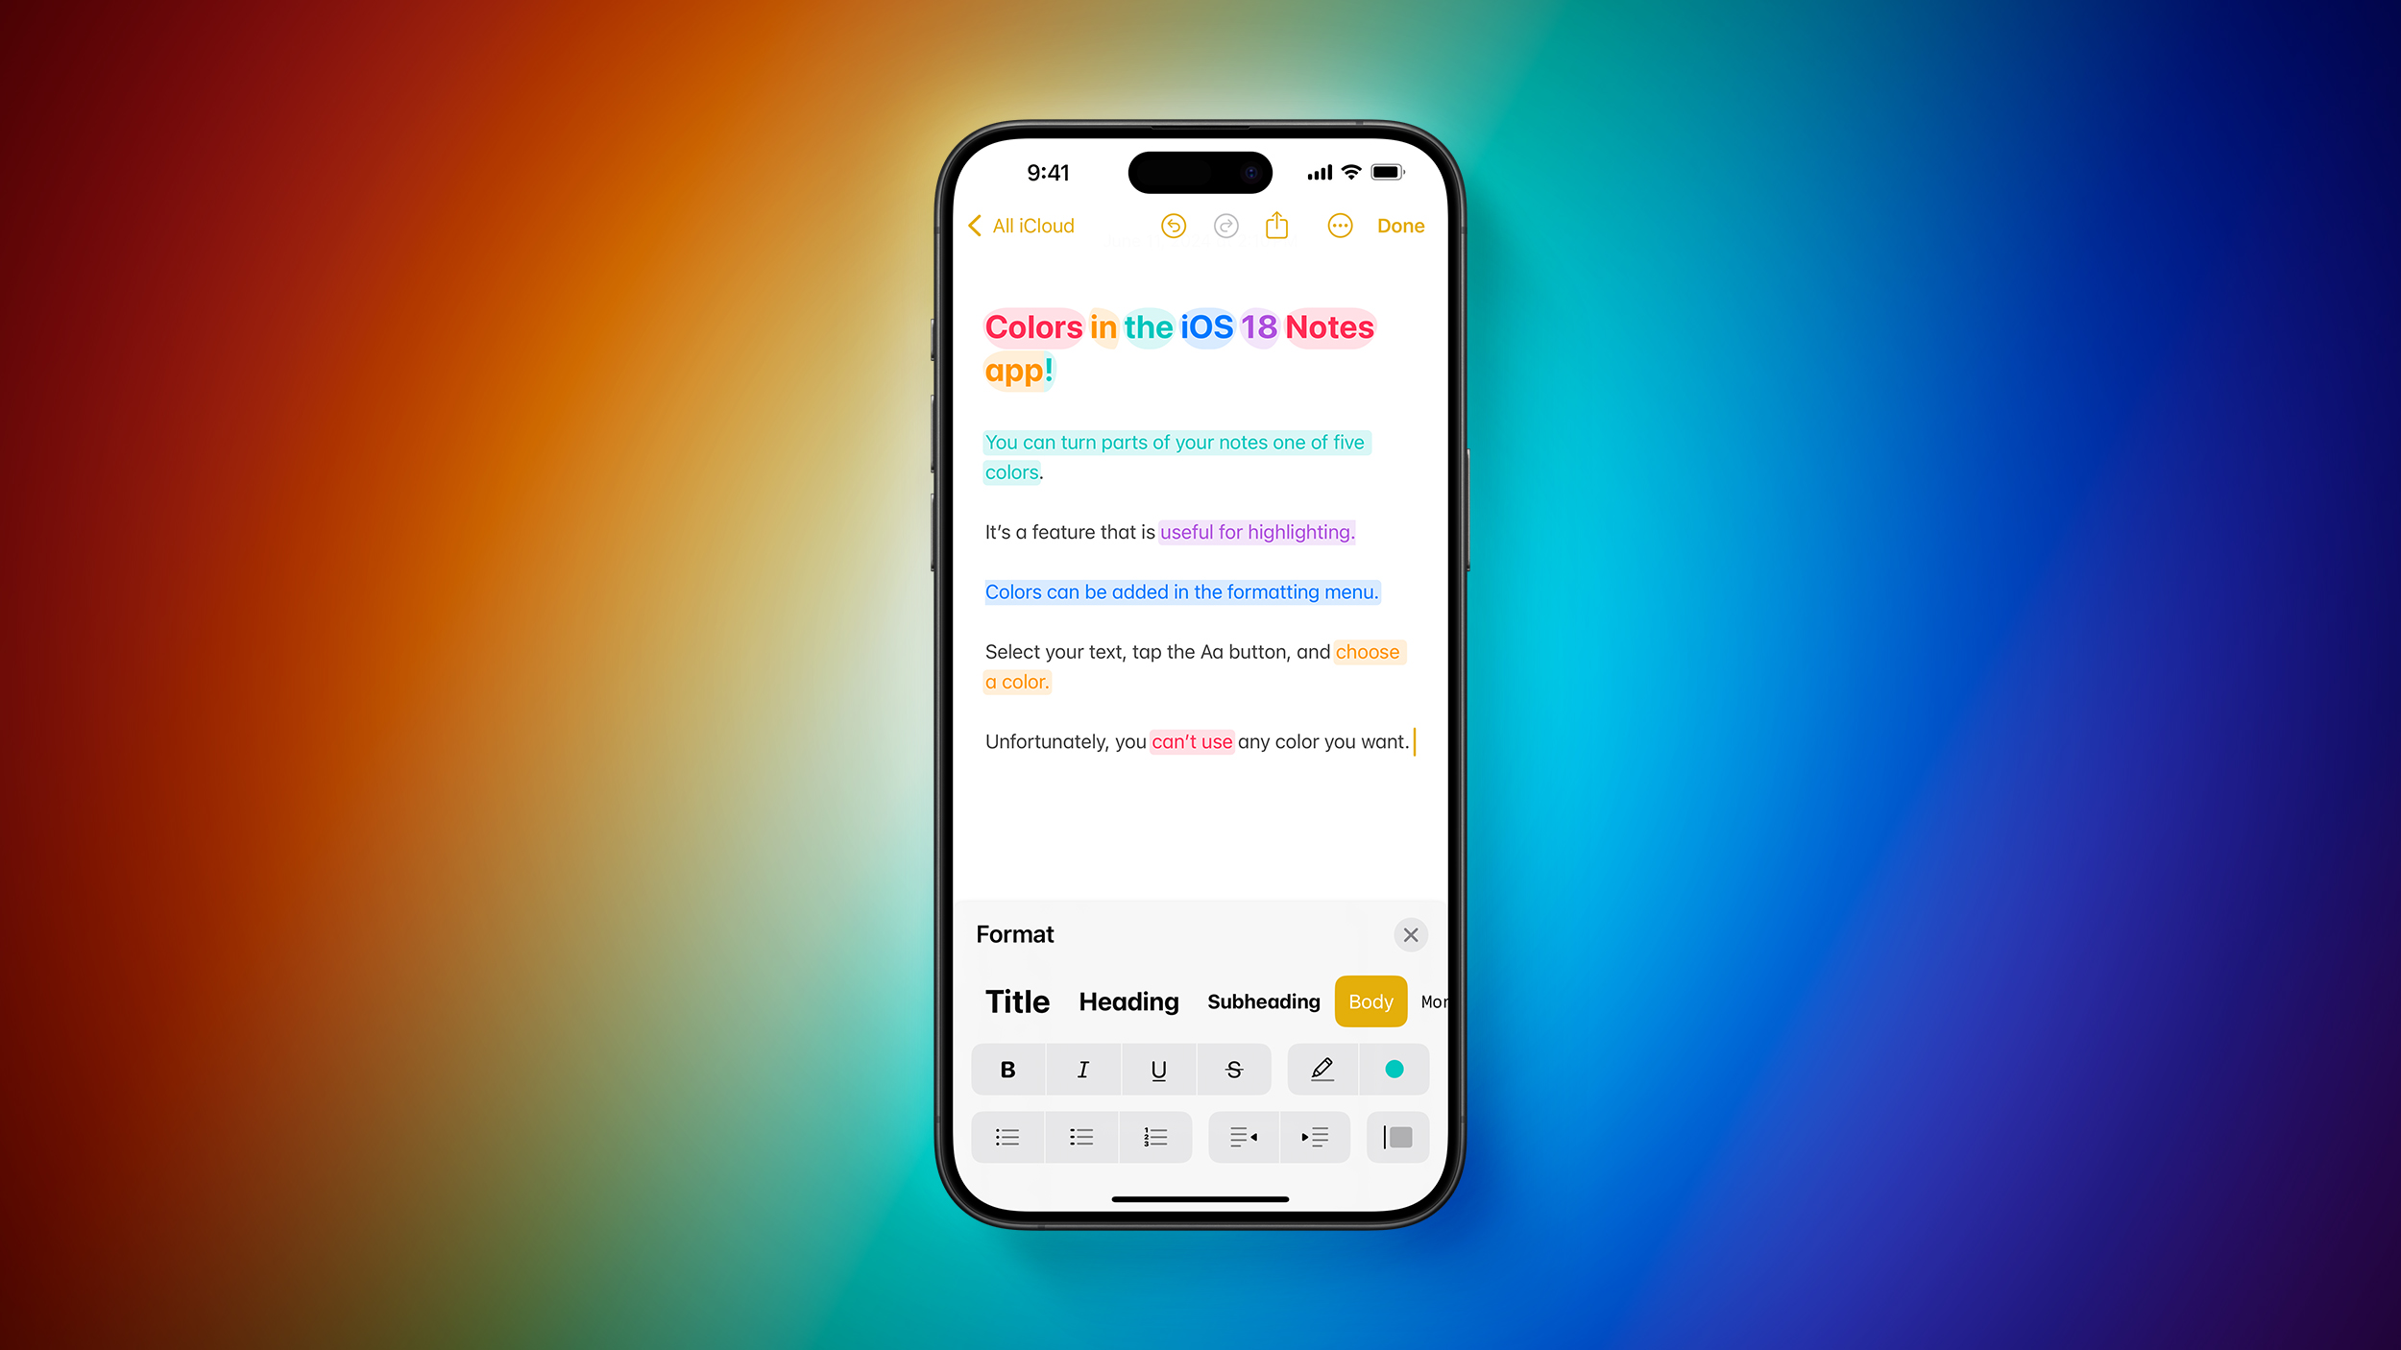This screenshot has height=1350, width=2401.
Task: Select the Body text style
Action: click(x=1370, y=1002)
